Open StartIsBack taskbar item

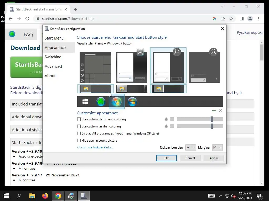click(84, 196)
